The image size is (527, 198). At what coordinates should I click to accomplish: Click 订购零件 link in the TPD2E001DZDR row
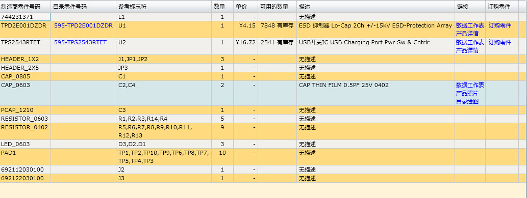(x=499, y=25)
